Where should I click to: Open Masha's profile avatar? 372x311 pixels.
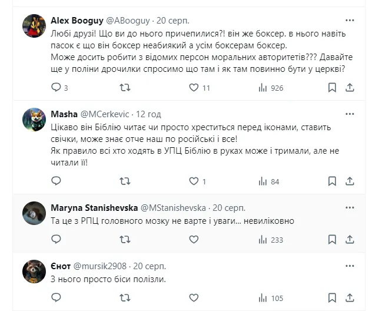35,119
